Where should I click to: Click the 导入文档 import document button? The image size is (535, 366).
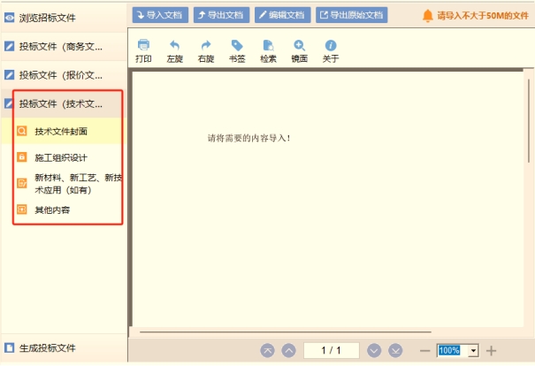point(160,15)
